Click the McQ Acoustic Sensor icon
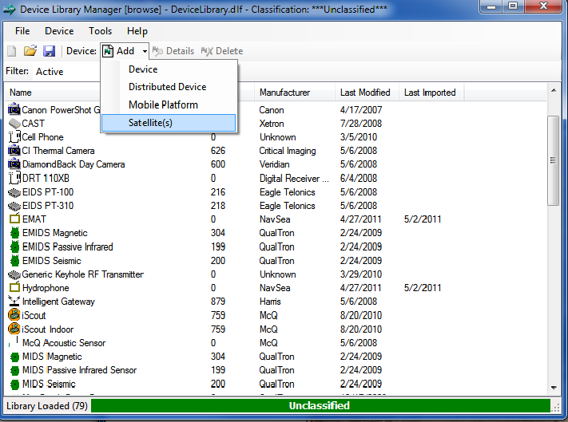The height and width of the screenshot is (422, 568). [x=14, y=342]
